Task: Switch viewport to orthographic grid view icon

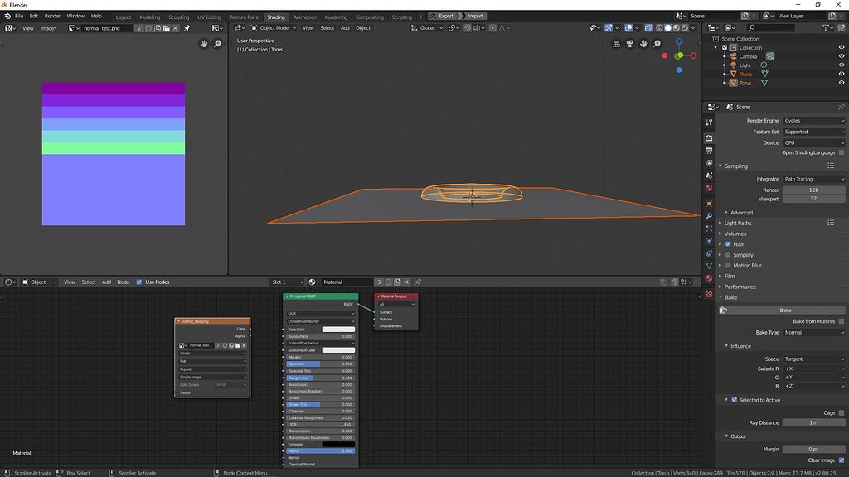Action: pyautogui.click(x=616, y=44)
